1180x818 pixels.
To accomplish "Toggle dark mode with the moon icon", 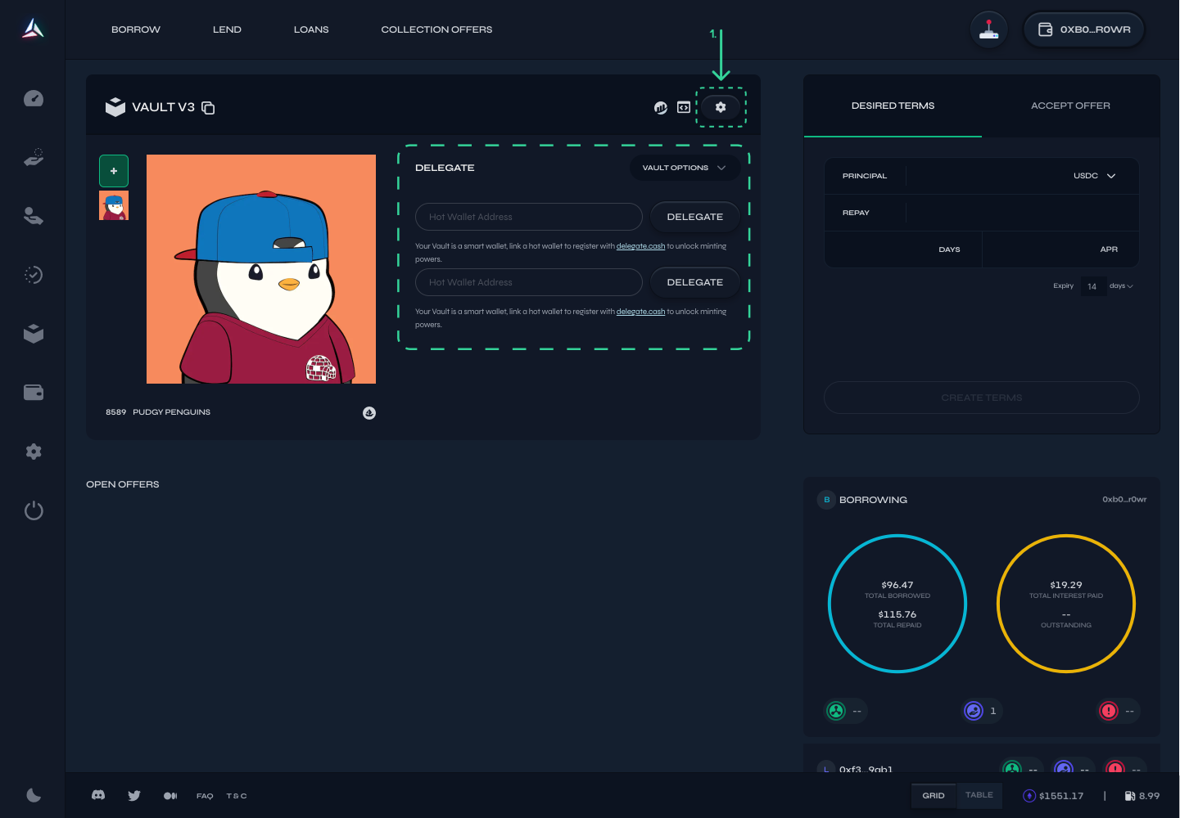I will [x=34, y=795].
